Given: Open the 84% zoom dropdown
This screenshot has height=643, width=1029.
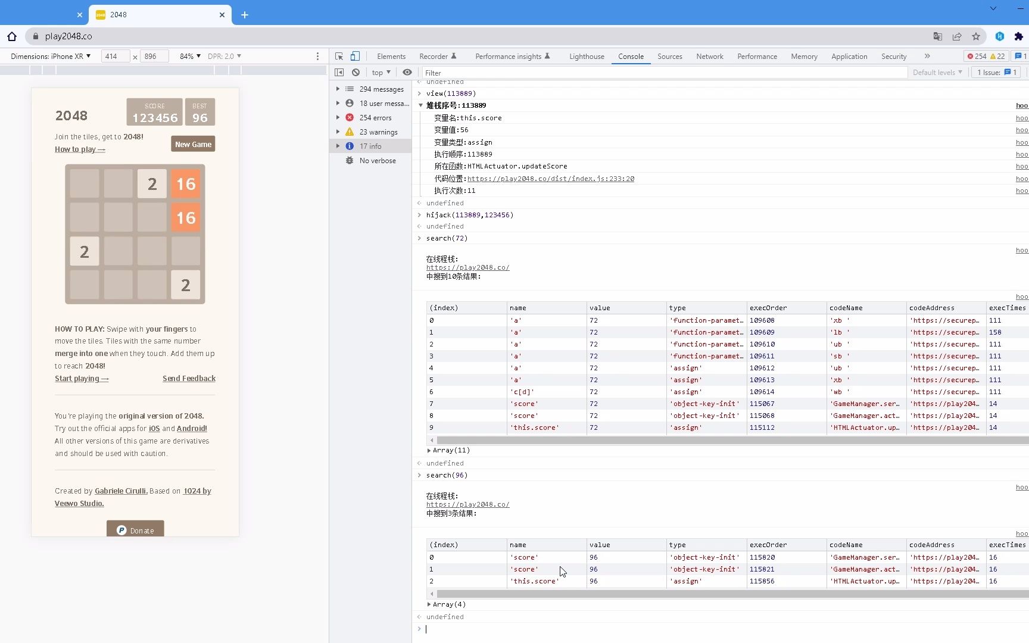Looking at the screenshot, I should pos(190,56).
